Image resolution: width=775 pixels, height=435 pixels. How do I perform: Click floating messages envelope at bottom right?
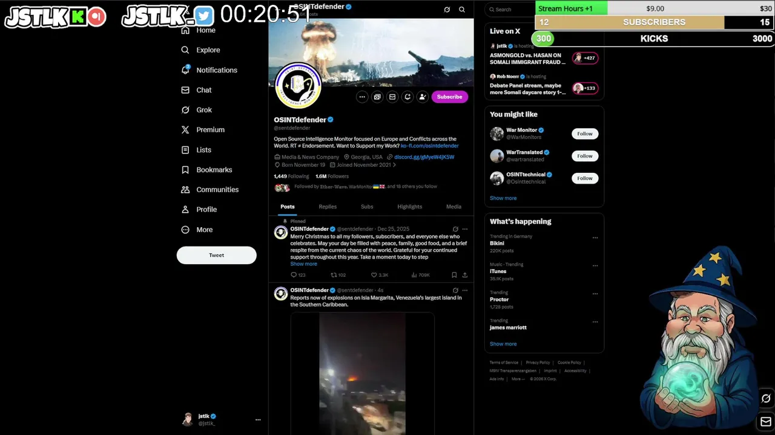766,422
